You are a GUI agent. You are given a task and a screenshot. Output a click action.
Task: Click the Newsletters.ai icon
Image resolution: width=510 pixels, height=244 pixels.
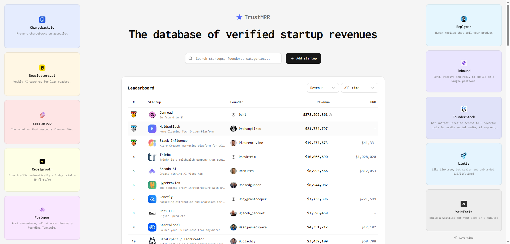(x=42, y=68)
